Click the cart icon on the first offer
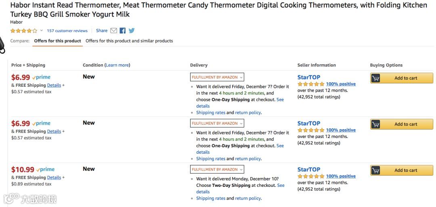The image size is (436, 207). tap(376, 78)
